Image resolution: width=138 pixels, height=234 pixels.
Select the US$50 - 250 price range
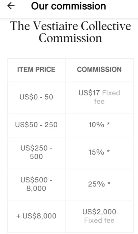pos(36,124)
